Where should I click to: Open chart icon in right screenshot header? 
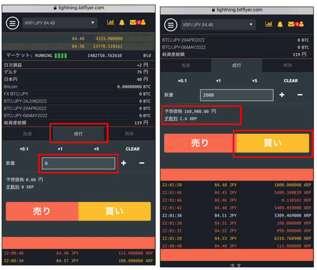pyautogui.click(x=268, y=24)
